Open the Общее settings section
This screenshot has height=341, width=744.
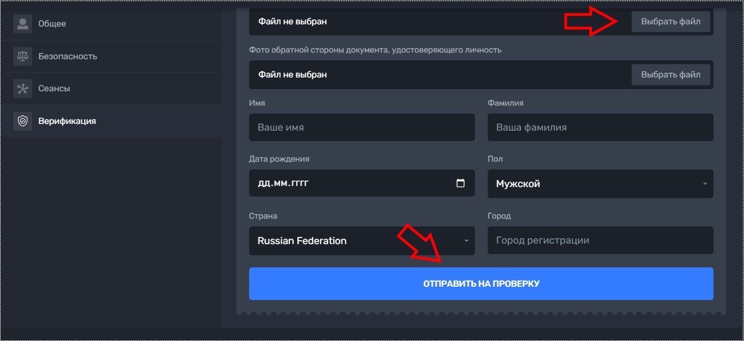[52, 24]
